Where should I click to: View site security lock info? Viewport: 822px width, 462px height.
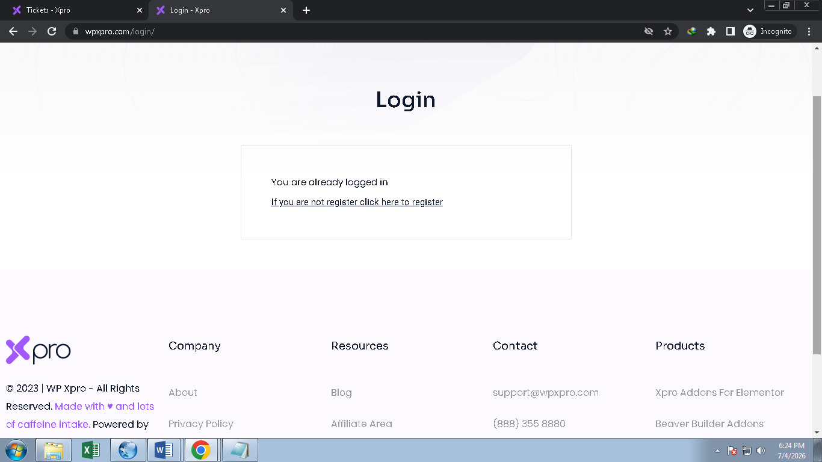pyautogui.click(x=75, y=31)
